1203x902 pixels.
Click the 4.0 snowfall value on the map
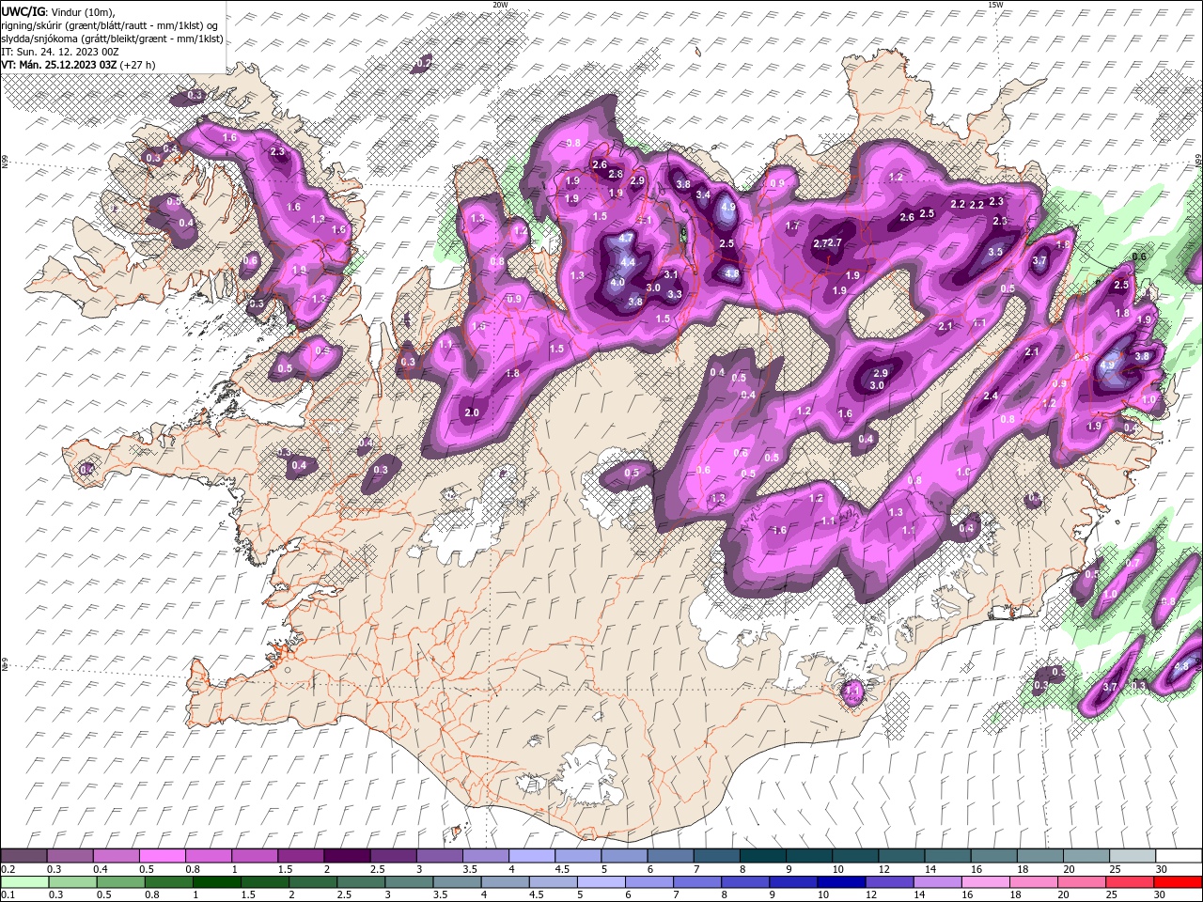click(617, 282)
